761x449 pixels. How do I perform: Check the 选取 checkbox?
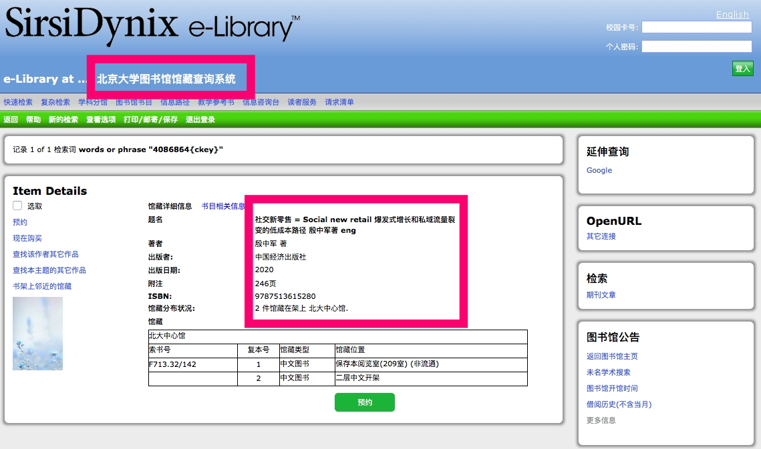click(x=18, y=206)
